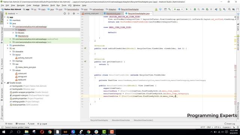Expand the Adapters package
Viewport: 240px width, 135px height.
coord(13,30)
